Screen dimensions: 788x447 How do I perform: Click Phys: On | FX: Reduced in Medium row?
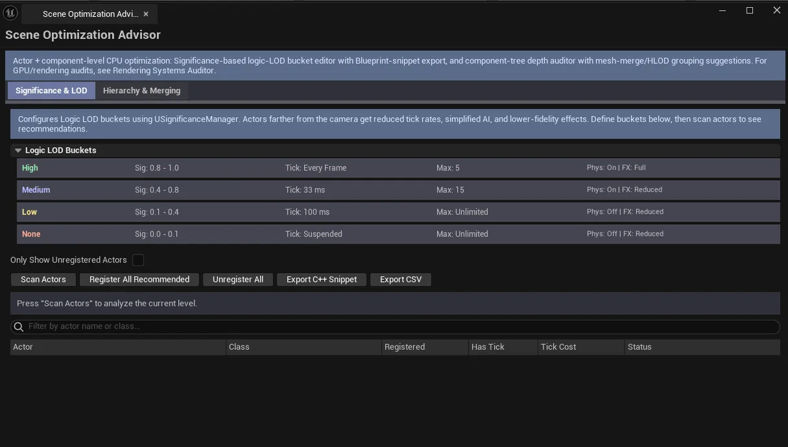[x=625, y=190]
